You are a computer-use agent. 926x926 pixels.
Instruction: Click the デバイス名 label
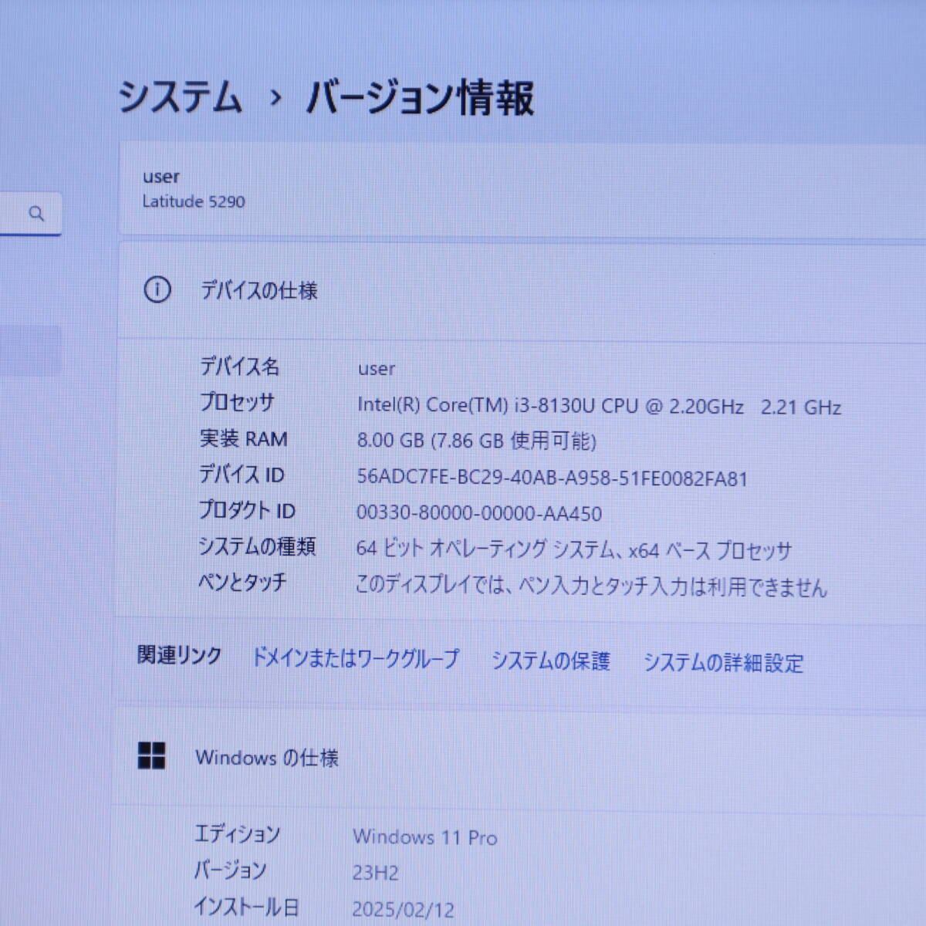[x=239, y=366]
